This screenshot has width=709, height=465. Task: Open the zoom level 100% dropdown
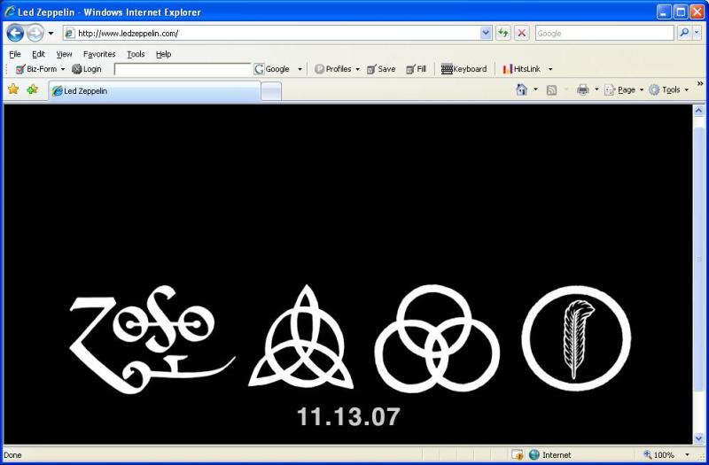(688, 455)
